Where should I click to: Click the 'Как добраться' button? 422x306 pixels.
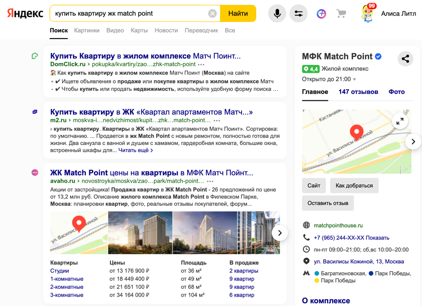tap(354, 186)
